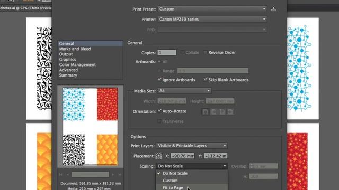Open the PPD dropdown
Image resolution: width=339 pixels, height=190 pixels.
point(212,30)
